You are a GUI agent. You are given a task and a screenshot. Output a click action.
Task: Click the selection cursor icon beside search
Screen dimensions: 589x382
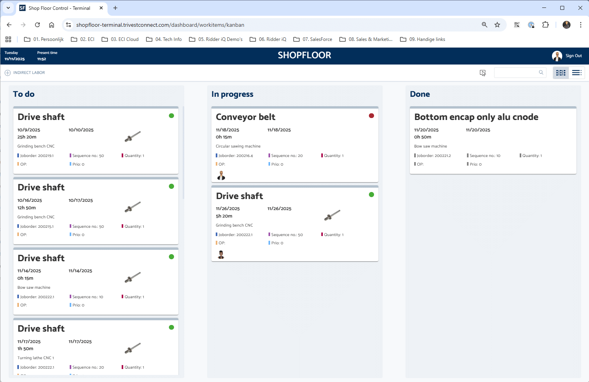click(483, 73)
